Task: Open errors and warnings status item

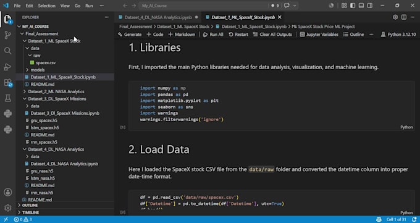Action: (x=23, y=219)
